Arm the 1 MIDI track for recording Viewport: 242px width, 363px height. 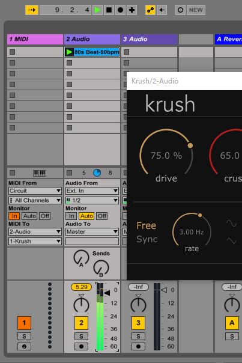[x=24, y=347]
